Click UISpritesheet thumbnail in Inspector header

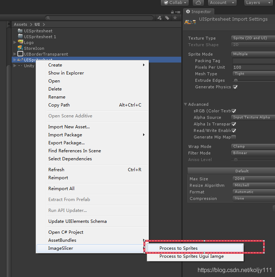click(190, 22)
